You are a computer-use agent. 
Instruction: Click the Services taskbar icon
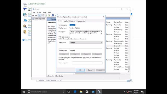pos(99,92)
